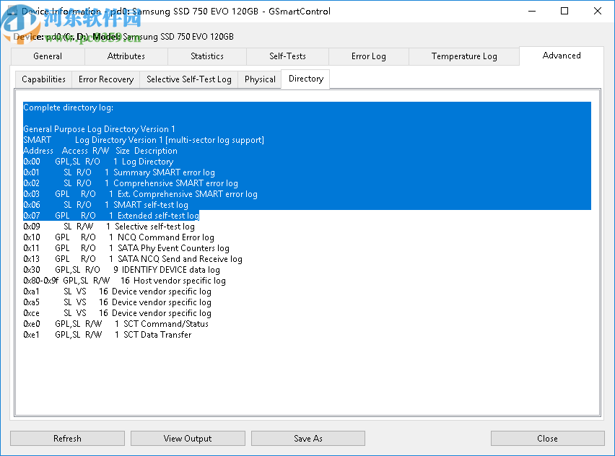
Task: Select the Advanced tab
Action: pyautogui.click(x=562, y=56)
